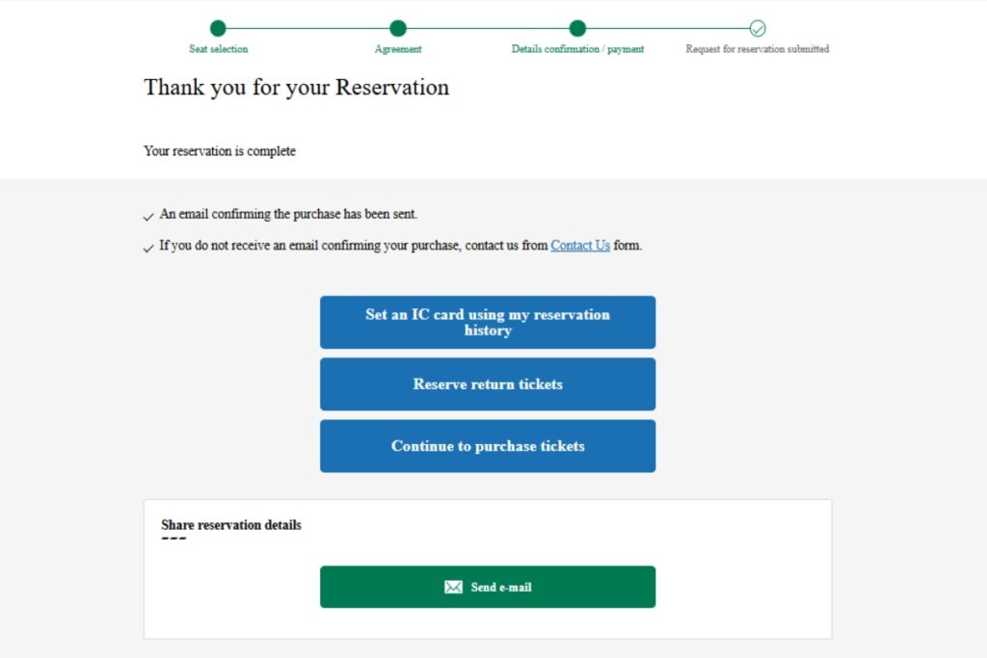The height and width of the screenshot is (658, 987).
Task: Click the envelope icon inside the Send e-mail button
Action: point(453,587)
